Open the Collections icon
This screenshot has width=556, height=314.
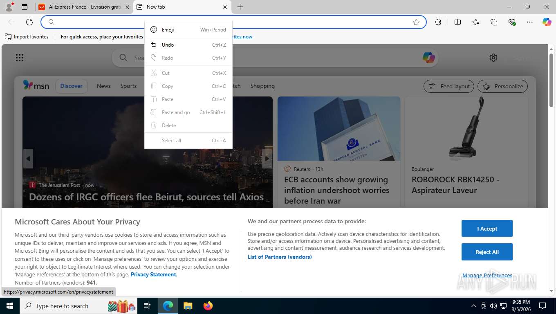494,22
